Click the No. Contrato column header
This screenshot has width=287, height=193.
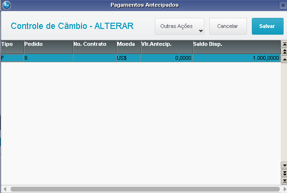(x=95, y=47)
